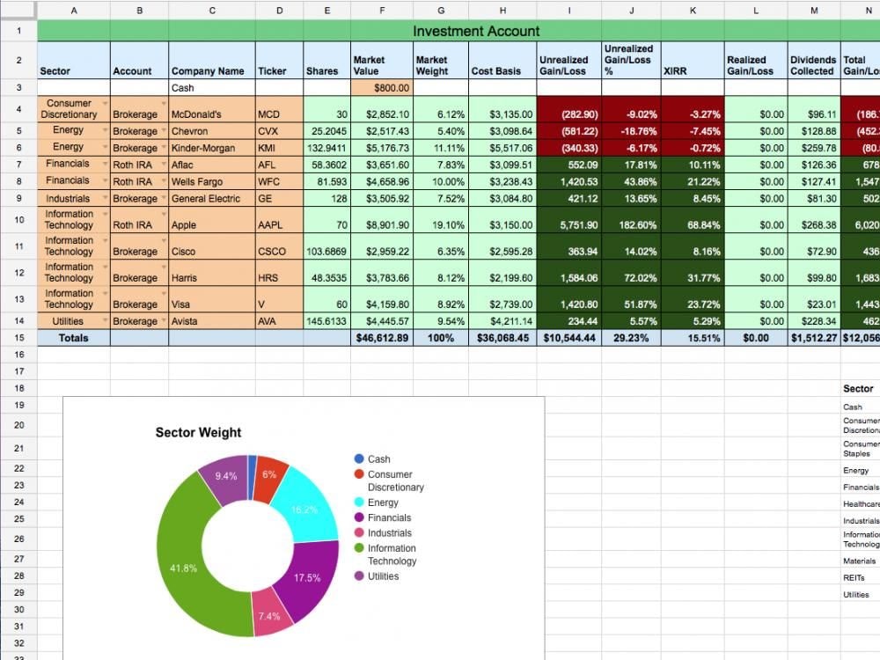Click the 15.51% total XIRR cell
880x660 pixels.
(x=693, y=338)
